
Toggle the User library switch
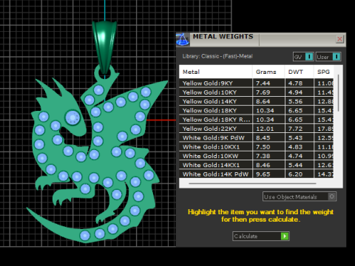328,57
